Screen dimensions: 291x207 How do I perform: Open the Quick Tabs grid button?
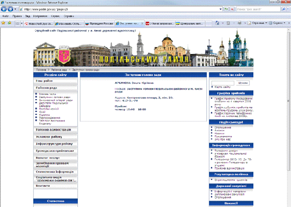tap(17, 23)
